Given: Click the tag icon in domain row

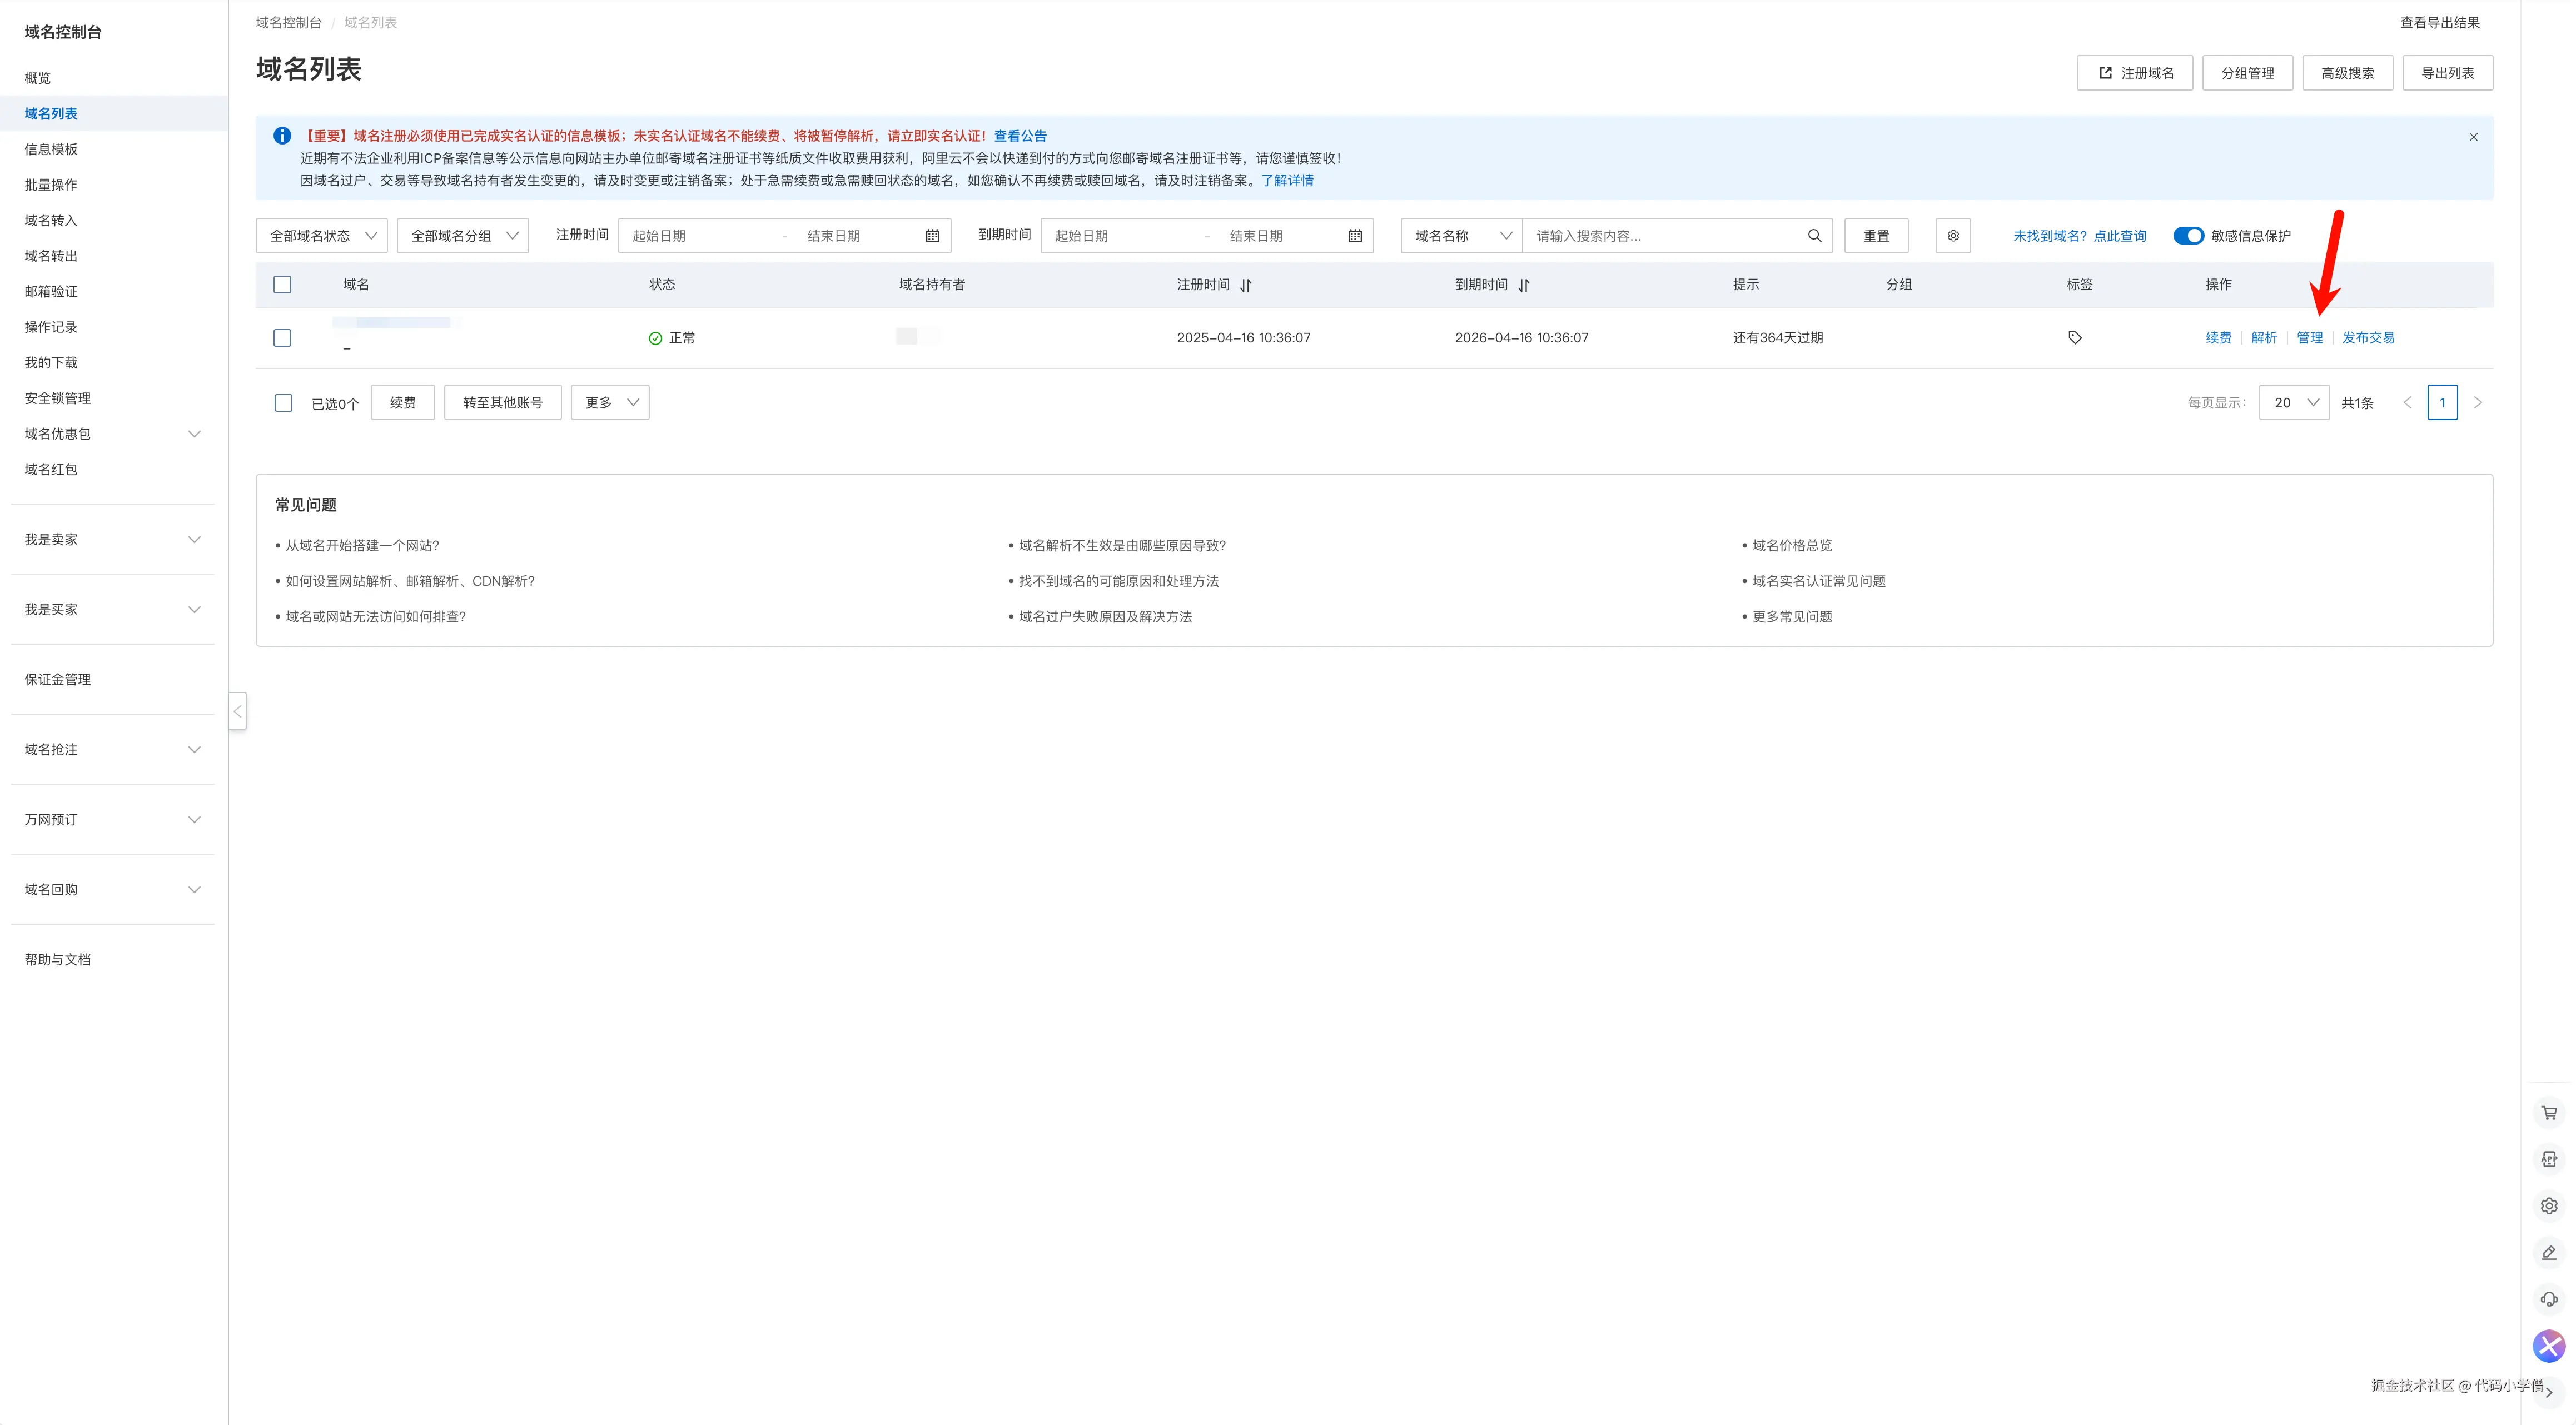Looking at the screenshot, I should tap(2075, 338).
